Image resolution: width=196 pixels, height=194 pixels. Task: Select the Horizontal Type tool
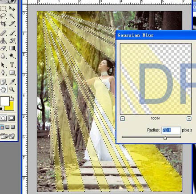pos(12,65)
